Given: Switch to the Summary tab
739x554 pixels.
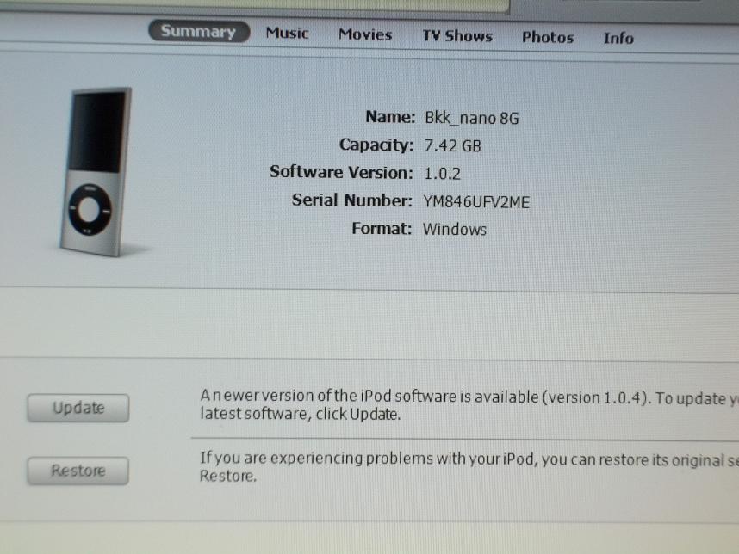Looking at the screenshot, I should click(198, 32).
